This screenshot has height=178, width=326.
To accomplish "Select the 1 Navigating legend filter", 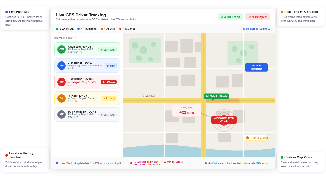I will (87, 29).
